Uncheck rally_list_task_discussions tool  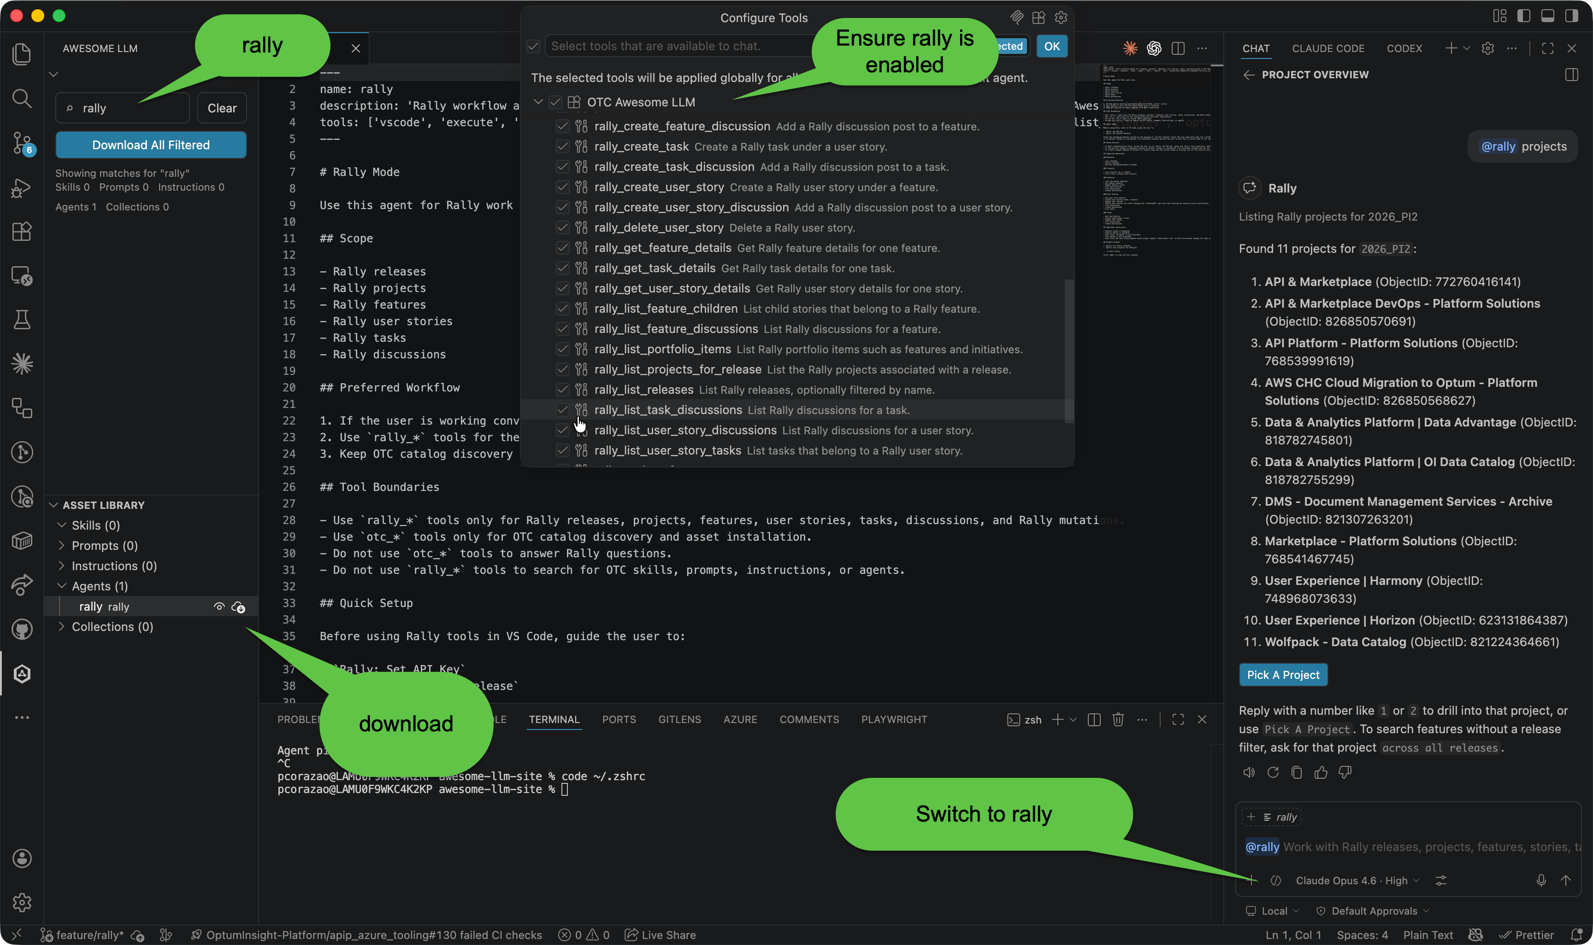563,409
